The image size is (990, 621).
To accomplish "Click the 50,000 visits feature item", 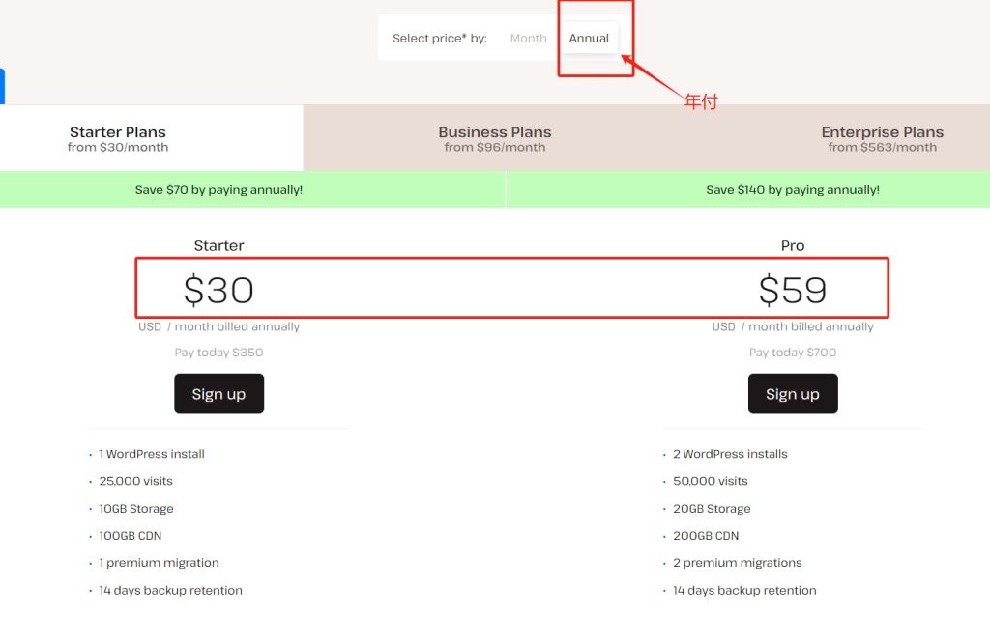I will [709, 480].
